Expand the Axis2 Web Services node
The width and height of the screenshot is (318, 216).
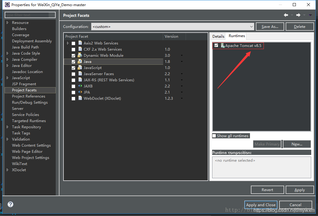pos(68,43)
